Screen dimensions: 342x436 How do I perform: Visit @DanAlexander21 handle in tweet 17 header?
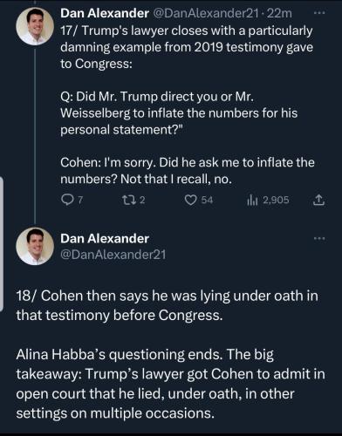click(x=205, y=13)
